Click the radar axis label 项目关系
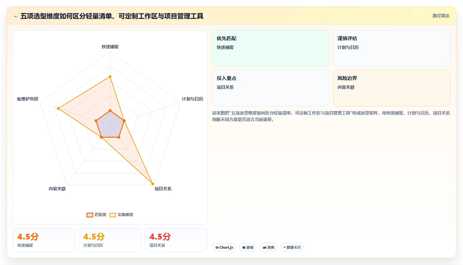Image resolution: width=463 pixels, height=265 pixels. click(x=163, y=189)
